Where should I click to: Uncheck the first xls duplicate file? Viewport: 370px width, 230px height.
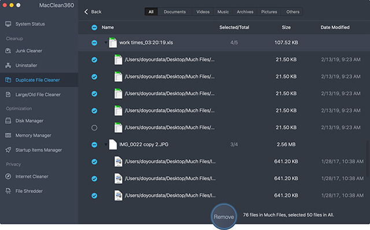pyautogui.click(x=94, y=60)
